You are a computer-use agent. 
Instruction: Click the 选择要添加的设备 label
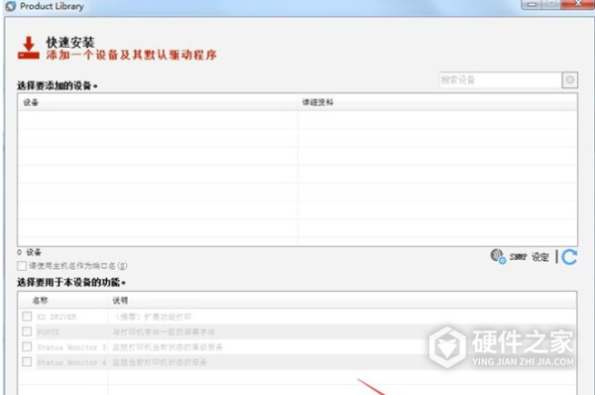[x=57, y=85]
